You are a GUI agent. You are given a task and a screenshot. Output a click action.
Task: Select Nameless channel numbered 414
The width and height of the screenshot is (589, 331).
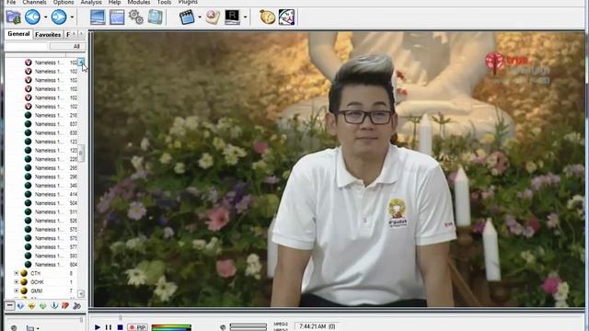click(x=52, y=194)
